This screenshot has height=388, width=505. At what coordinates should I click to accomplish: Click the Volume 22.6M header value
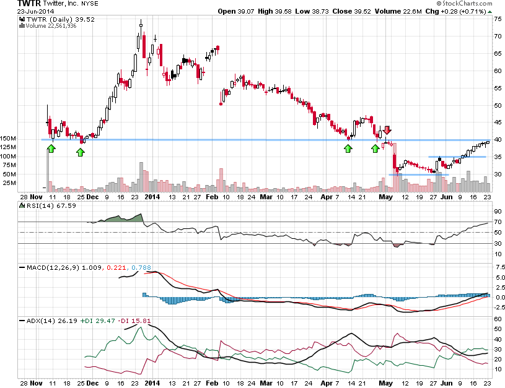click(398, 11)
